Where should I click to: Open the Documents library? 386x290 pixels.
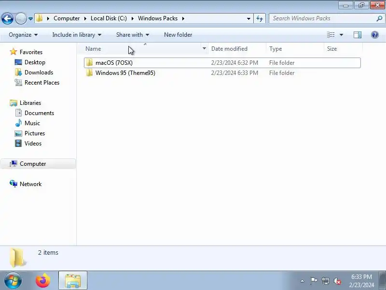click(x=40, y=113)
